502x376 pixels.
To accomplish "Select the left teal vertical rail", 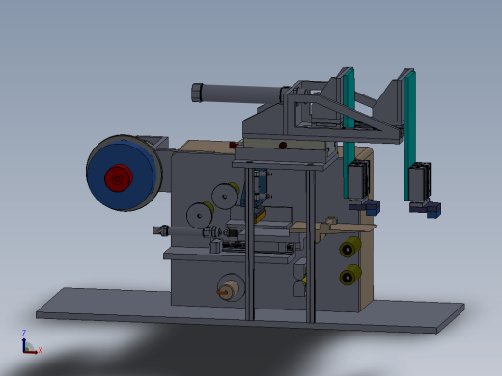I will (x=349, y=133).
